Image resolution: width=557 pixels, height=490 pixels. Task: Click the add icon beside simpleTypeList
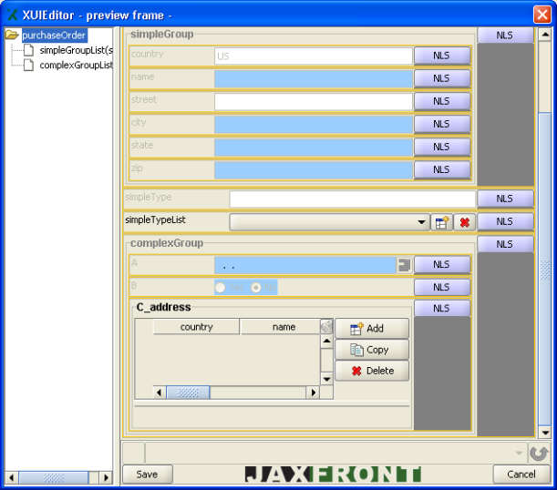coord(441,222)
